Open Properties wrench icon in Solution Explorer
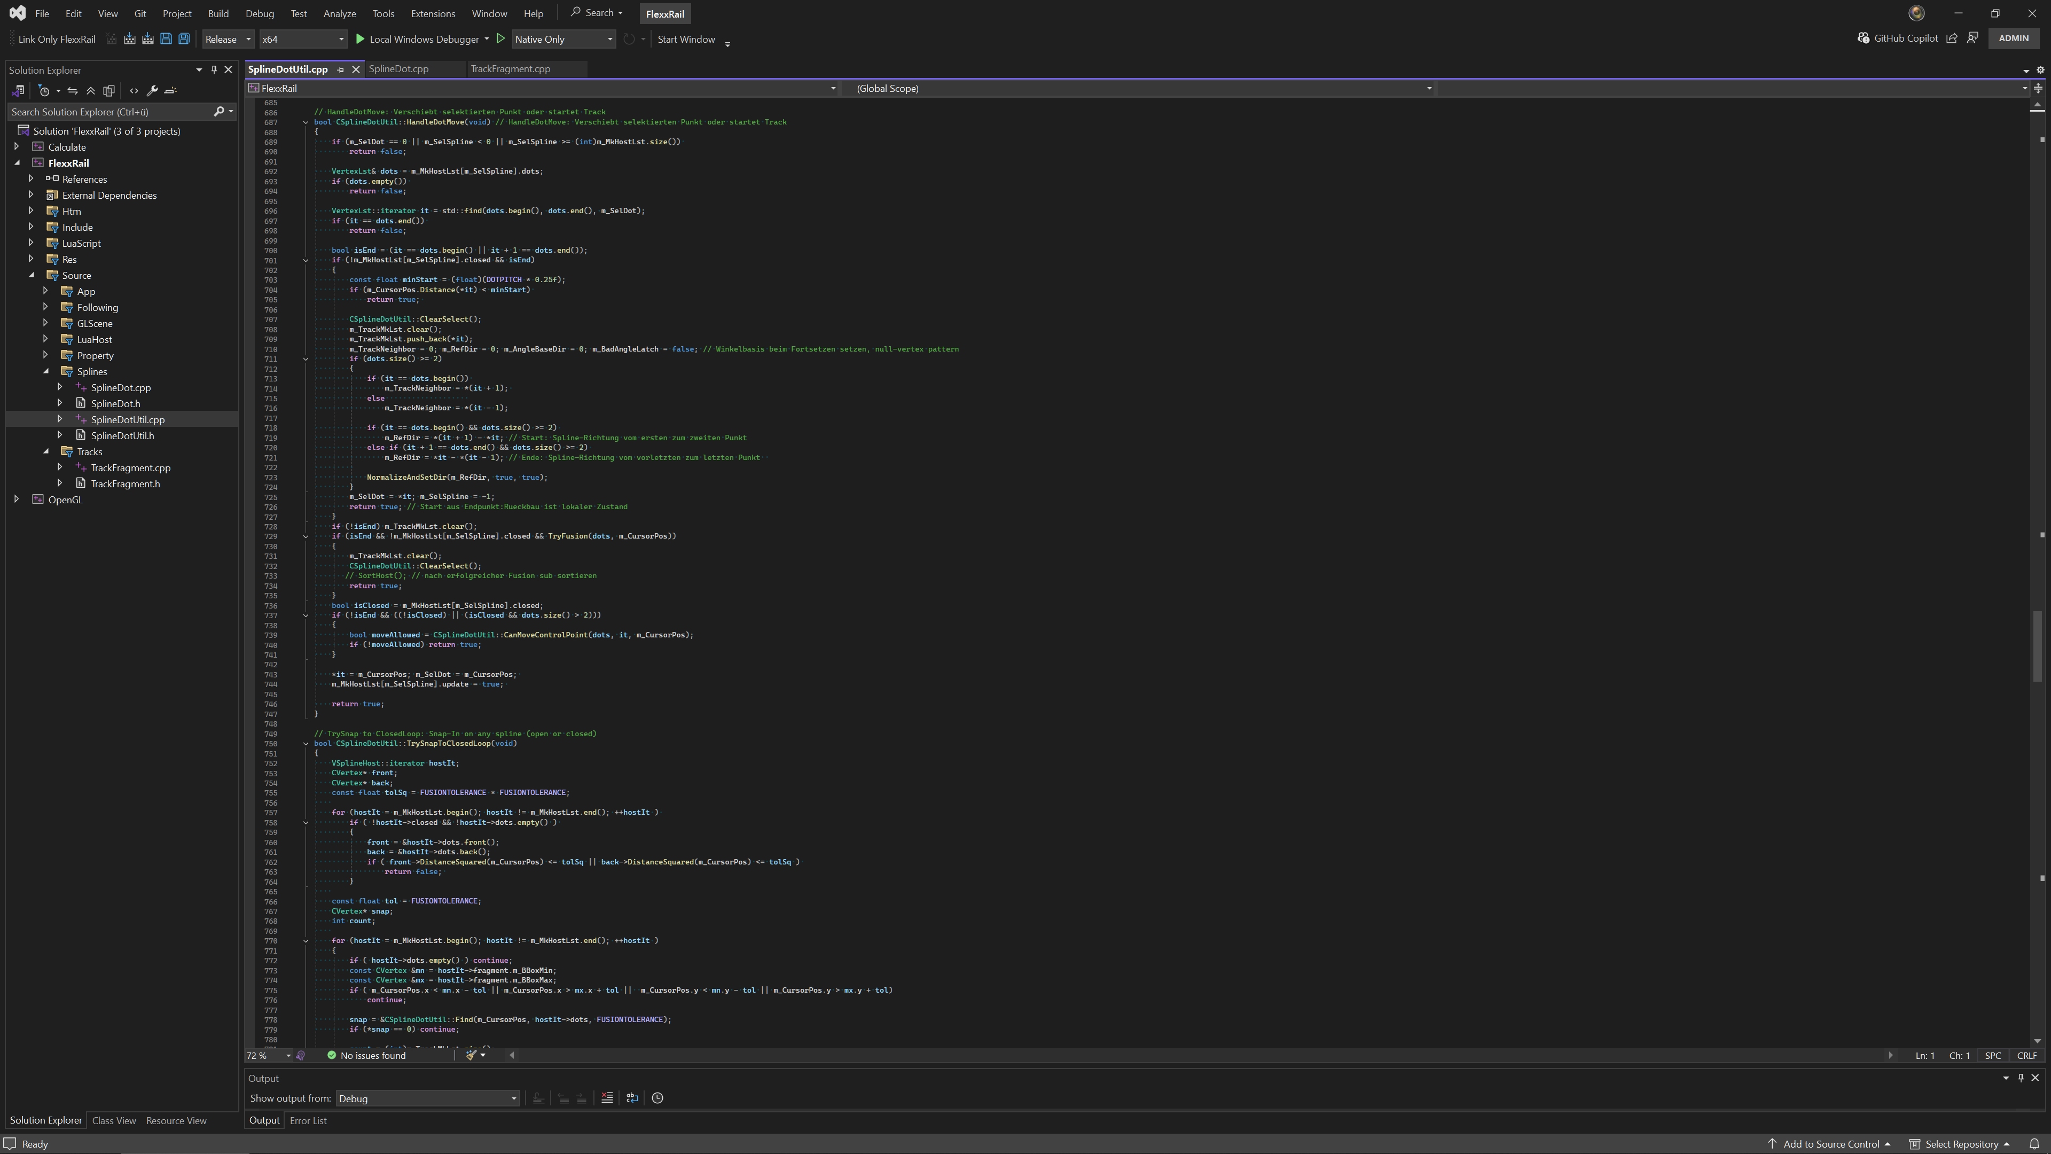This screenshot has width=2051, height=1154. [152, 91]
